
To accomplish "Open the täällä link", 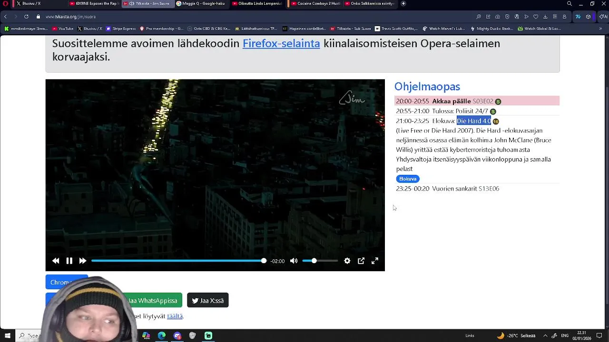I will (x=175, y=316).
